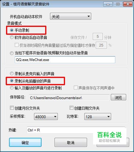The height and width of the screenshot is (152, 134).
Task: Focus the QQ.exe,WeChat.exe program list field
Action: tap(65, 60)
